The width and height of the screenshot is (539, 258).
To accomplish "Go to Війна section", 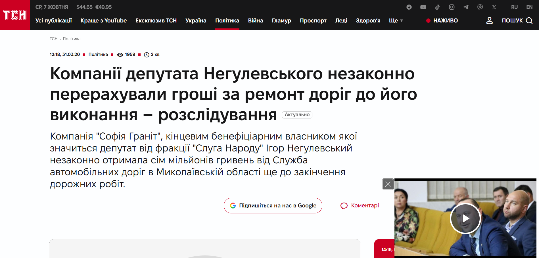I will 256,20.
